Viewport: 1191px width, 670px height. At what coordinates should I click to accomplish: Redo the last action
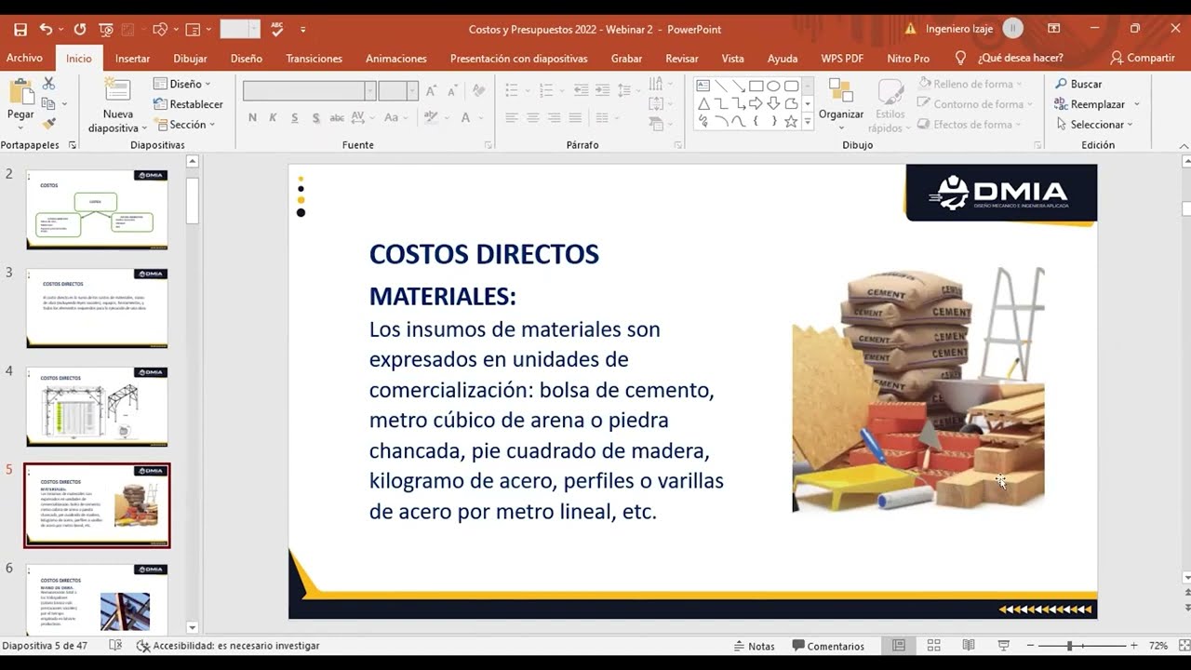click(79, 29)
